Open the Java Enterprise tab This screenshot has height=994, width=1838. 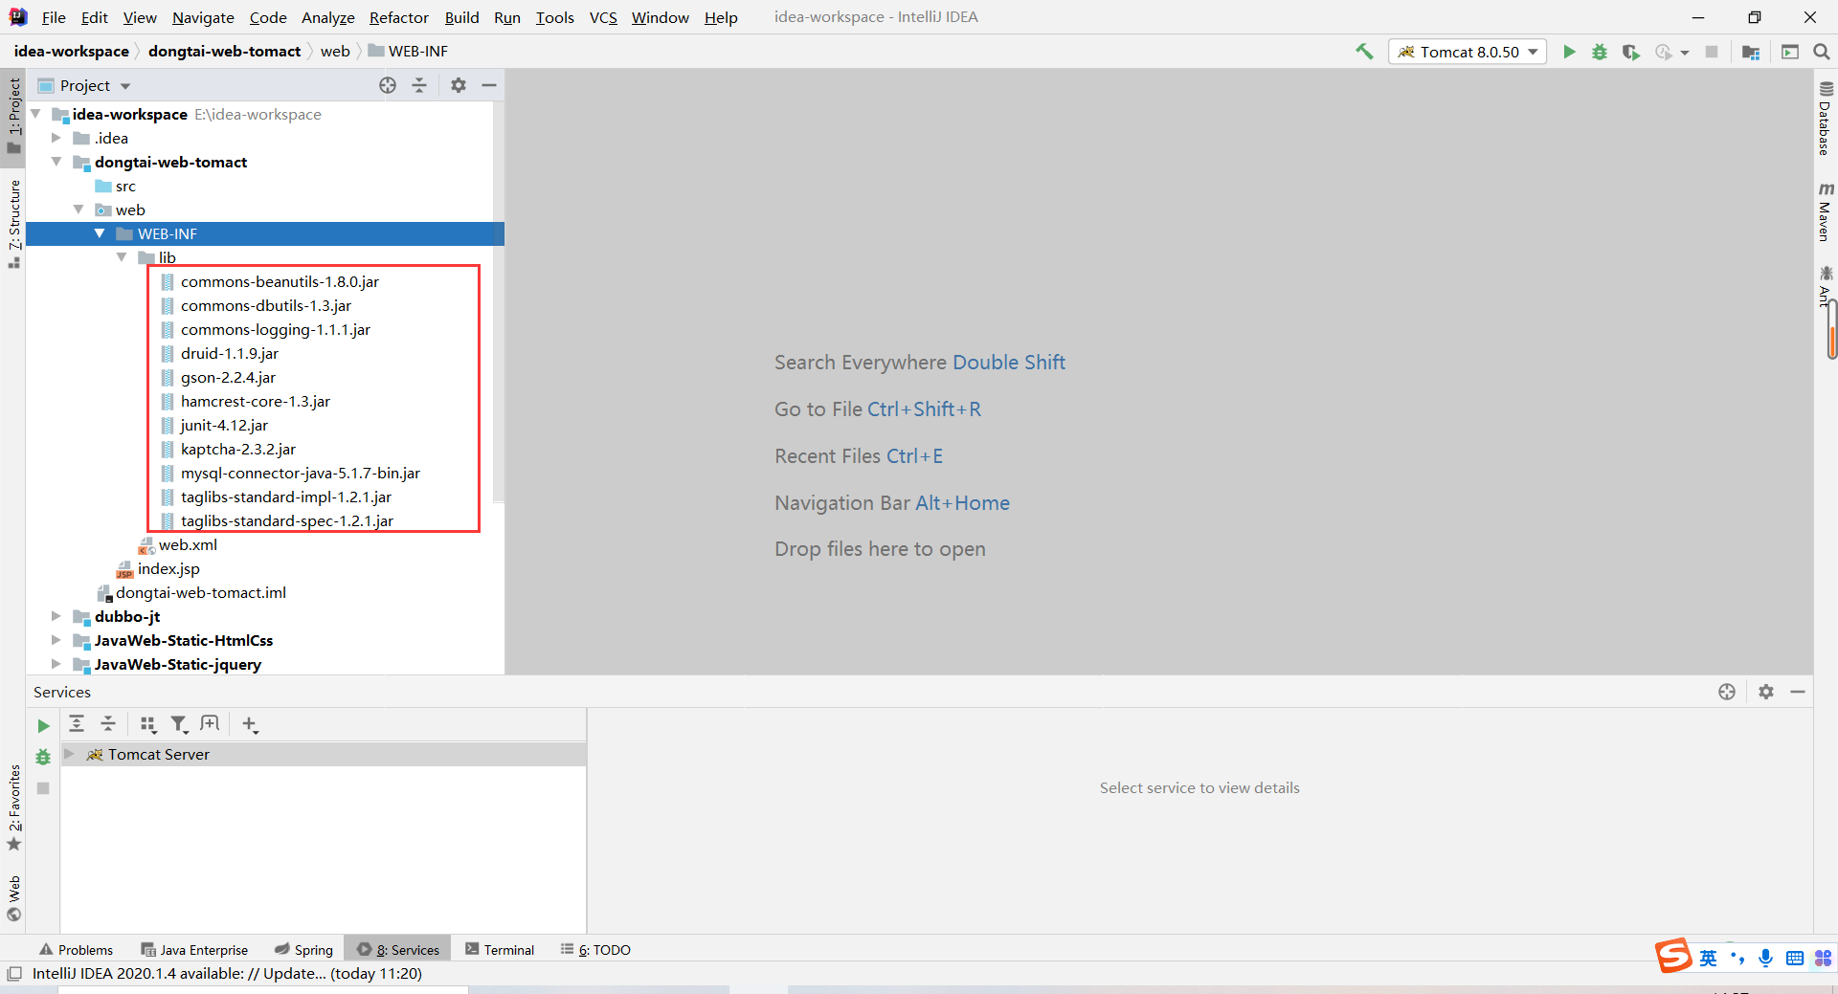(x=194, y=949)
